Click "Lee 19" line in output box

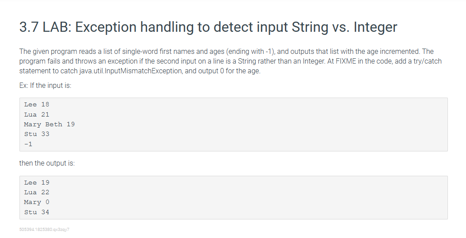pos(37,183)
